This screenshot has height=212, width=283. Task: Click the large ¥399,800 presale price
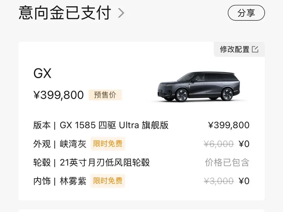coord(58,95)
